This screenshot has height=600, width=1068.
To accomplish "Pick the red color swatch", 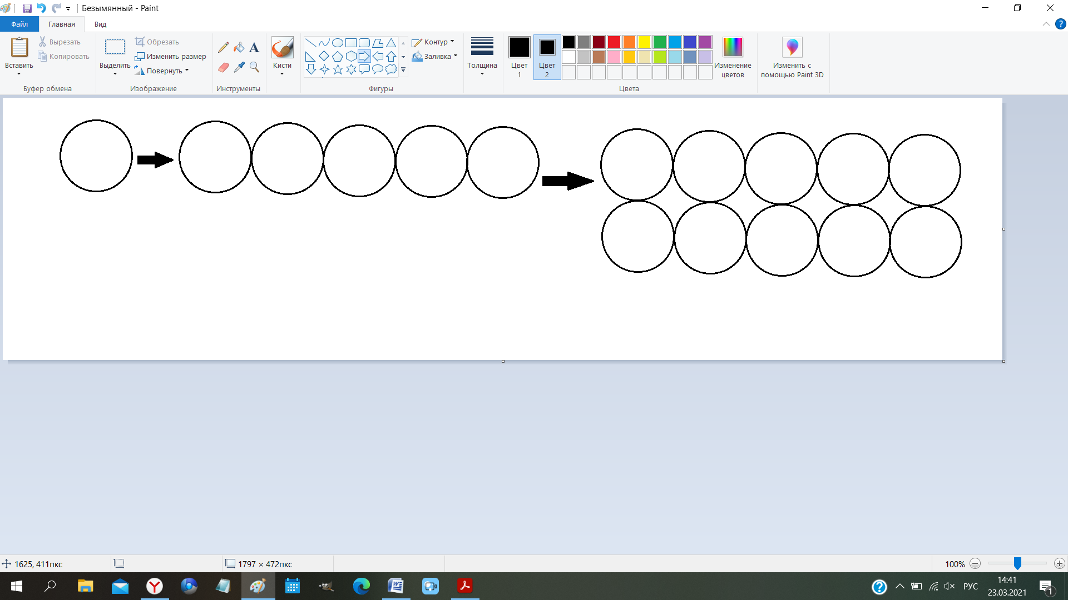I will (614, 42).
